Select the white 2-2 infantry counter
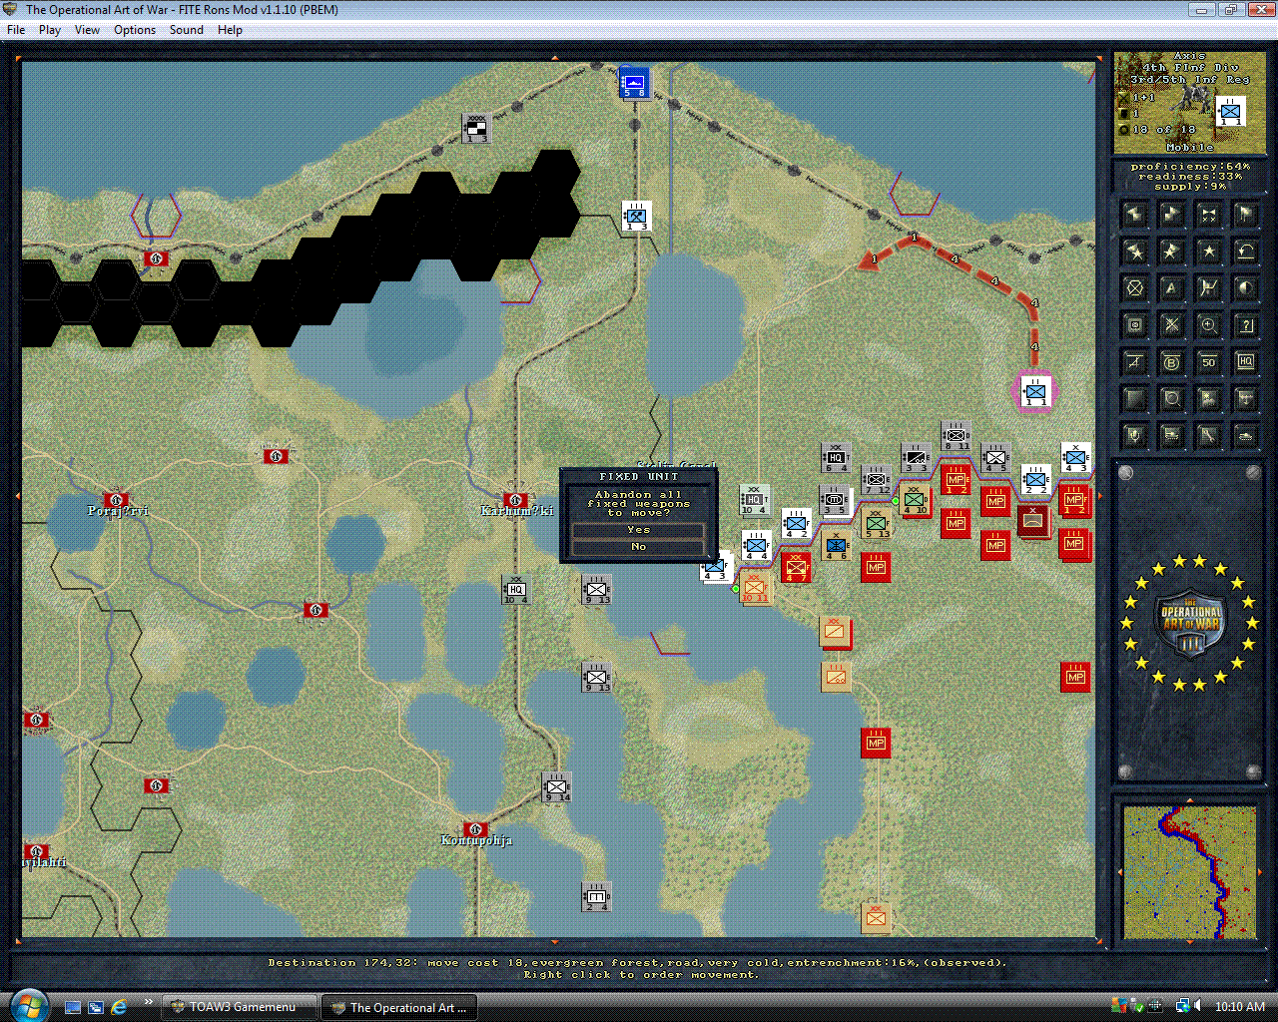 (x=1035, y=479)
